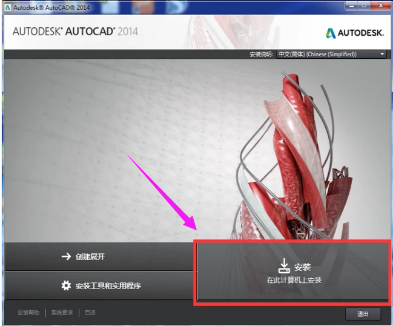The height and width of the screenshot is (326, 393).
Task: Click the gear icon for install tools
Action: pos(67,285)
